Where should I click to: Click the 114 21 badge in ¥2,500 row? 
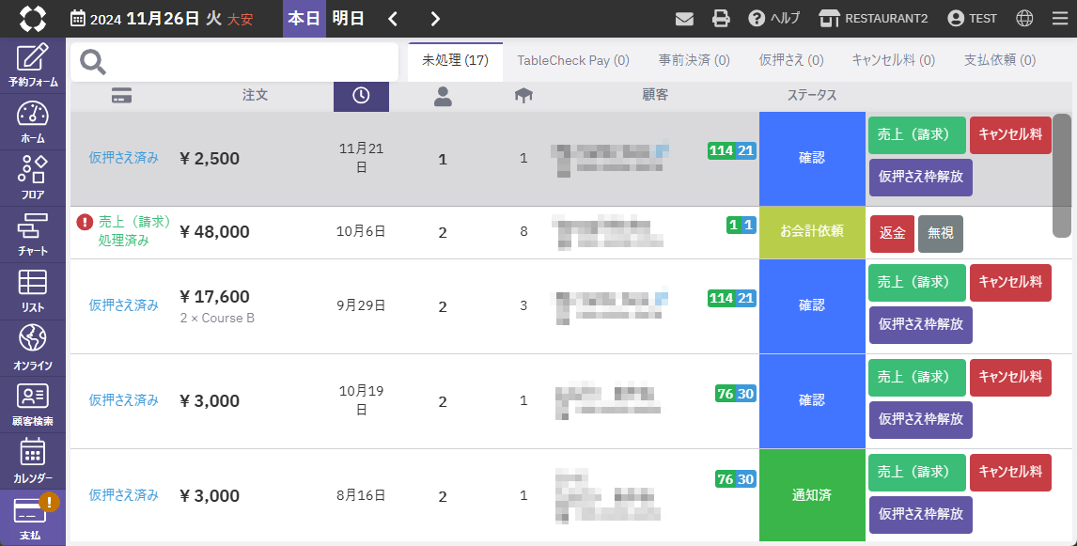(731, 150)
